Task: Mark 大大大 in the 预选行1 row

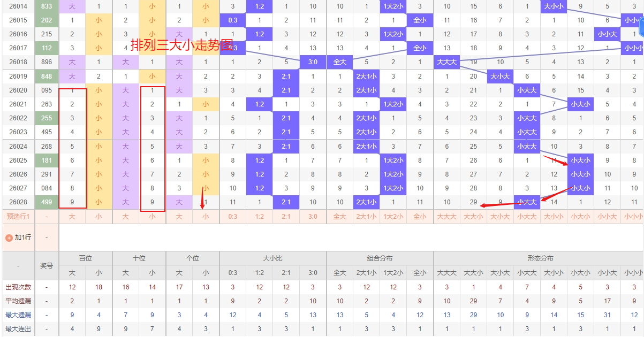Action: pos(446,217)
